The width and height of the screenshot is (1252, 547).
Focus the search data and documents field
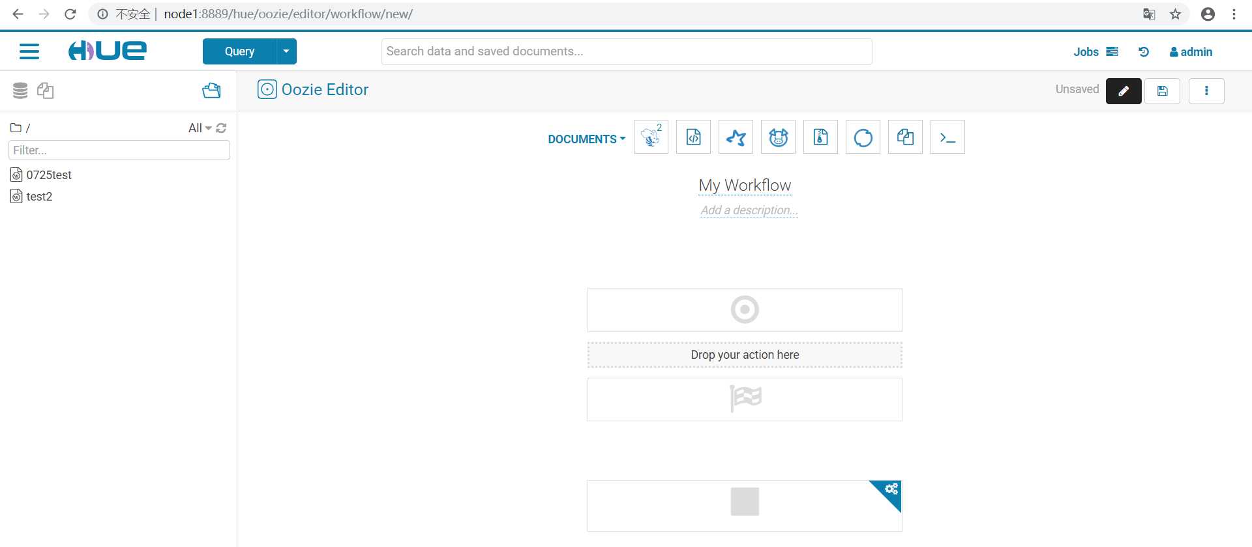[627, 51]
